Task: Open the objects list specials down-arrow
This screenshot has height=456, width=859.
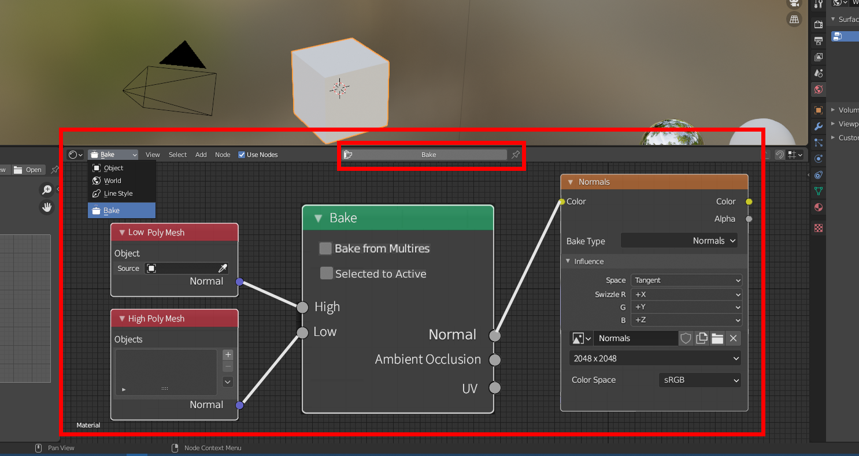Action: [x=228, y=382]
